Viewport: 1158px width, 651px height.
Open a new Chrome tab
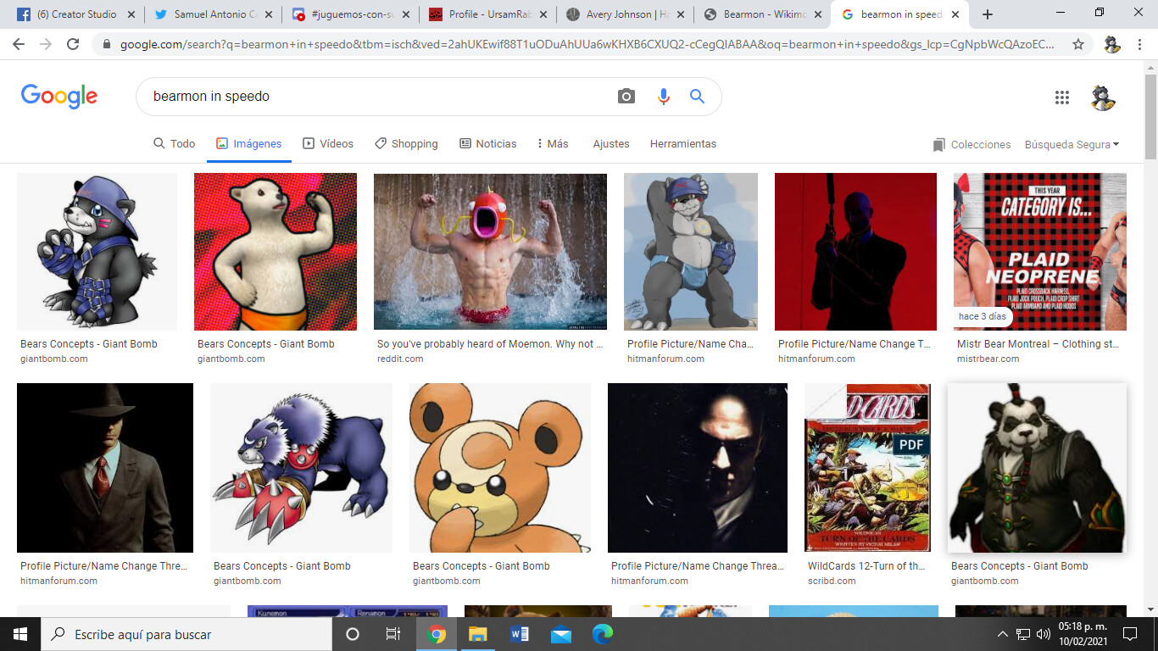(x=987, y=14)
